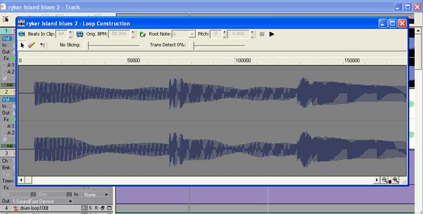
Task: Click the No Slicing slider handle
Action: pyautogui.click(x=88, y=45)
